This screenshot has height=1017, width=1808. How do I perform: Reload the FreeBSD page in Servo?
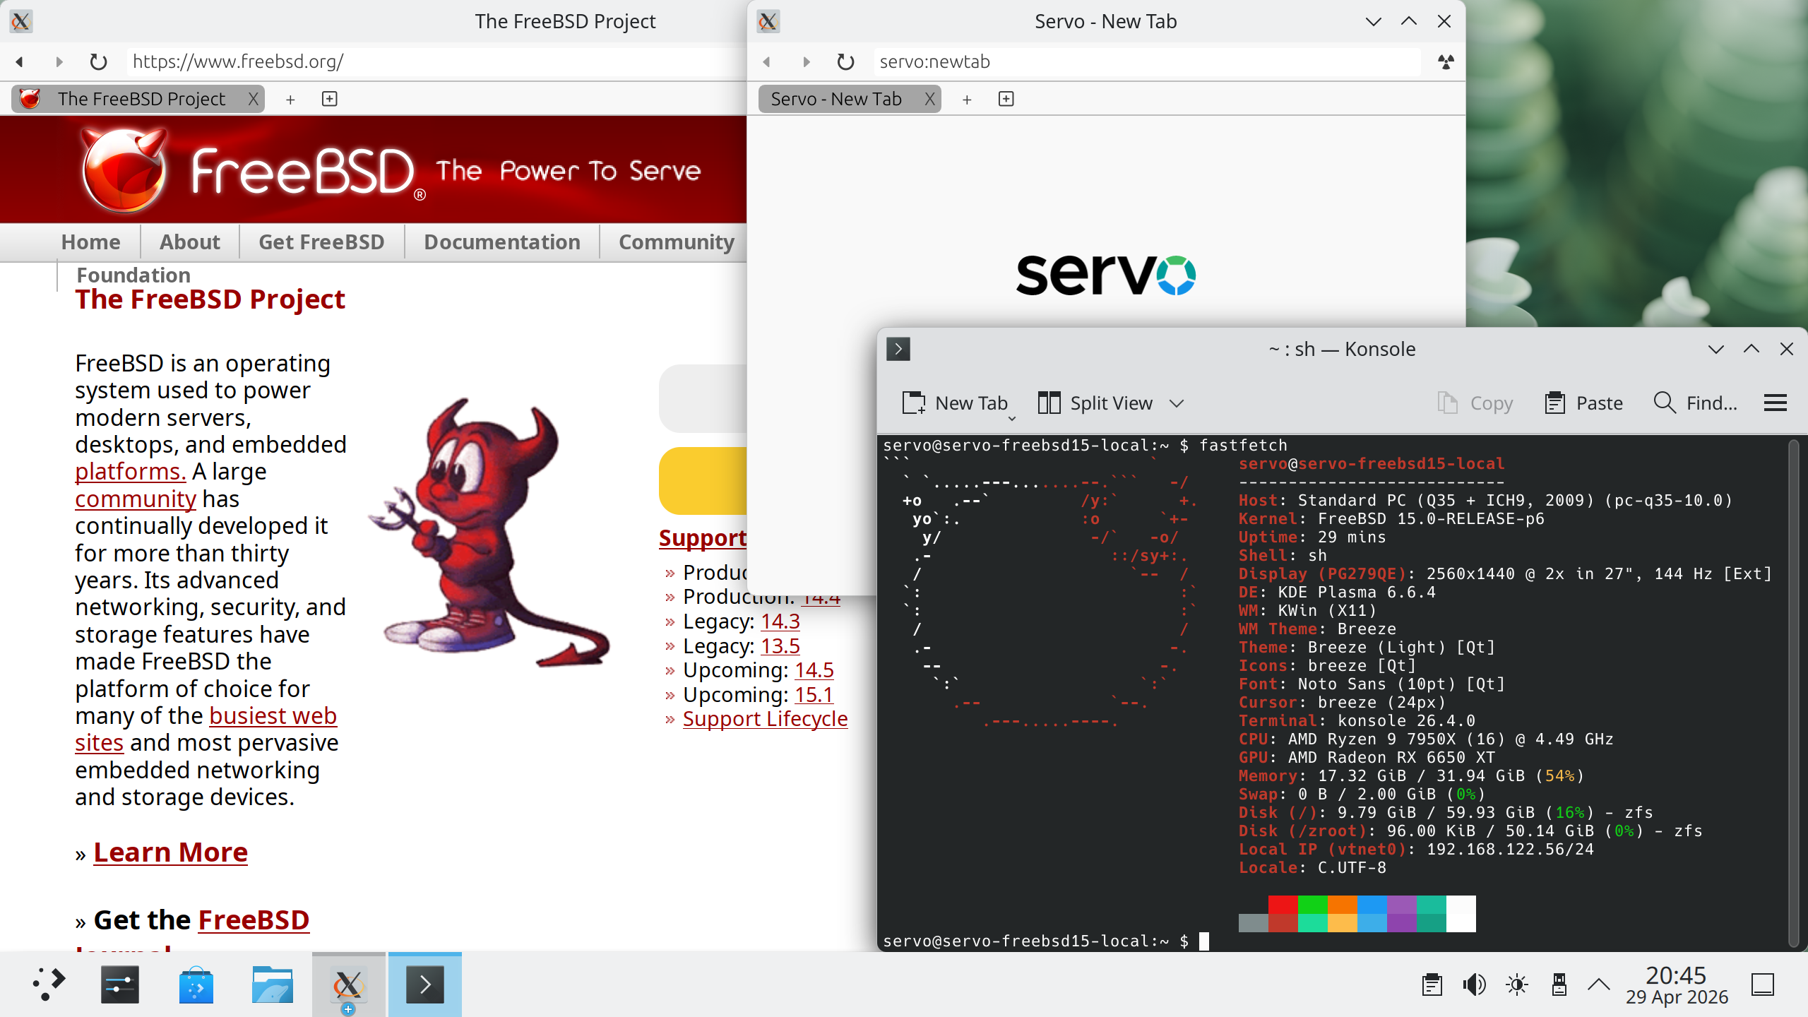coord(98,62)
